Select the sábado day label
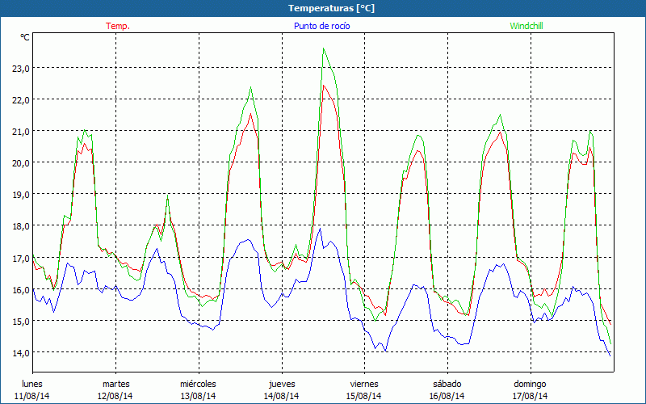 [447, 384]
